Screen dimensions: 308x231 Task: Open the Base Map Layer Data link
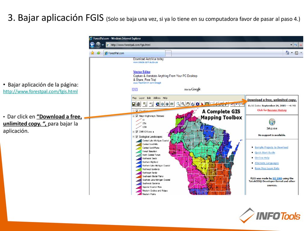coord(267,168)
